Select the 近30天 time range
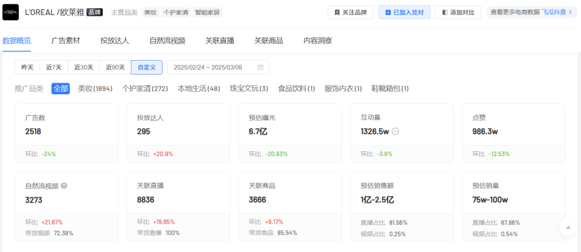 pyautogui.click(x=84, y=67)
